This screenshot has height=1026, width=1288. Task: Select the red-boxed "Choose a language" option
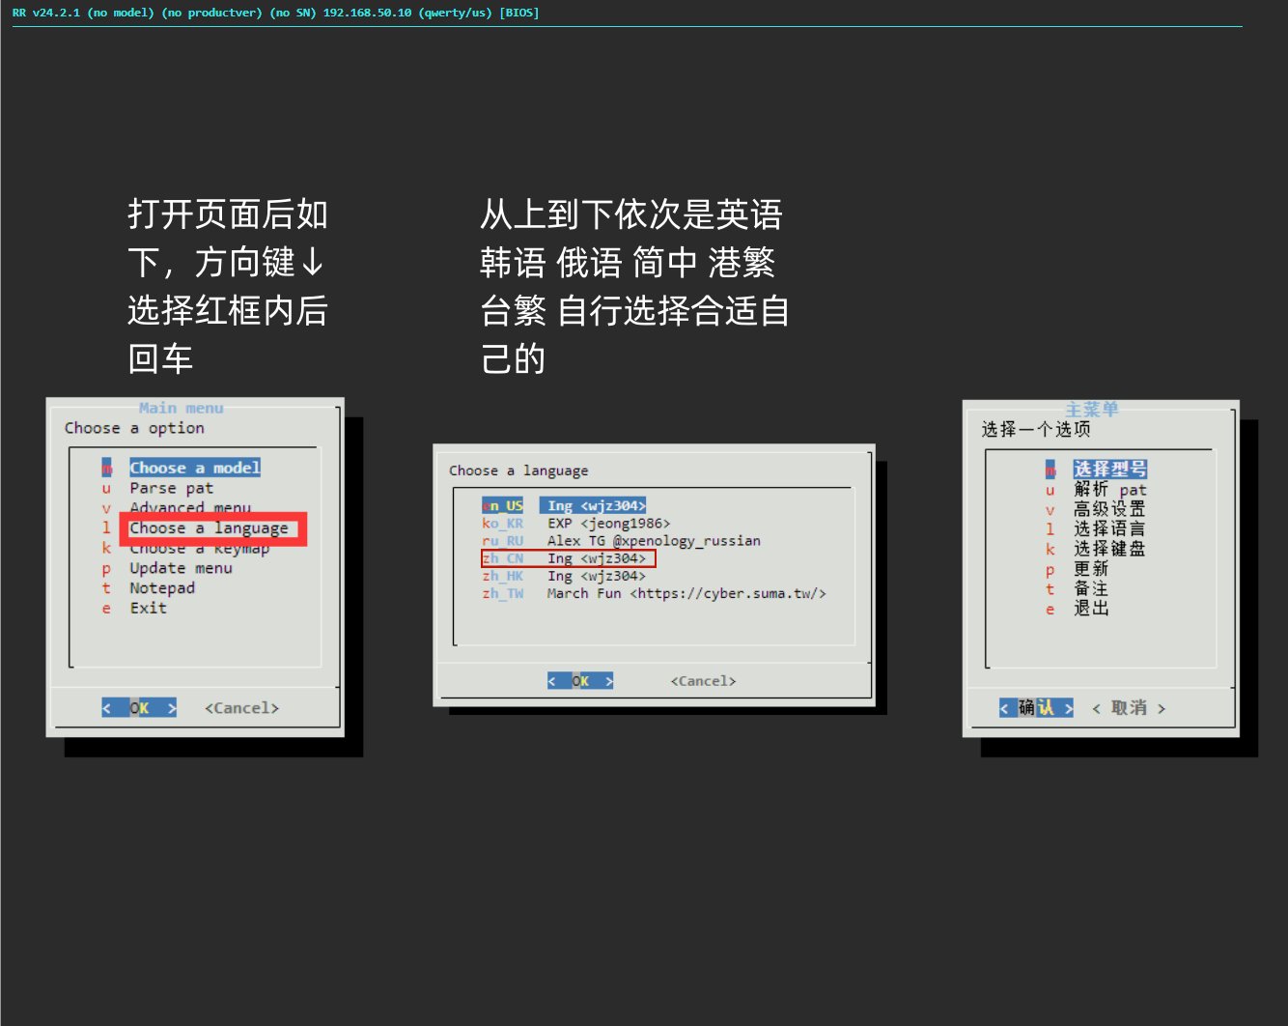click(x=209, y=527)
